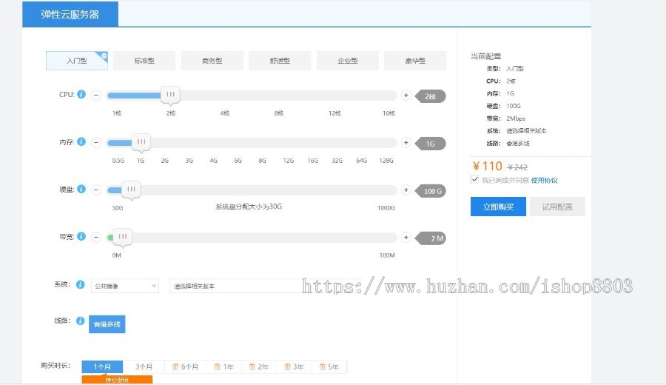Select the 标准型 plan tab
The image size is (666, 385).
pos(144,61)
